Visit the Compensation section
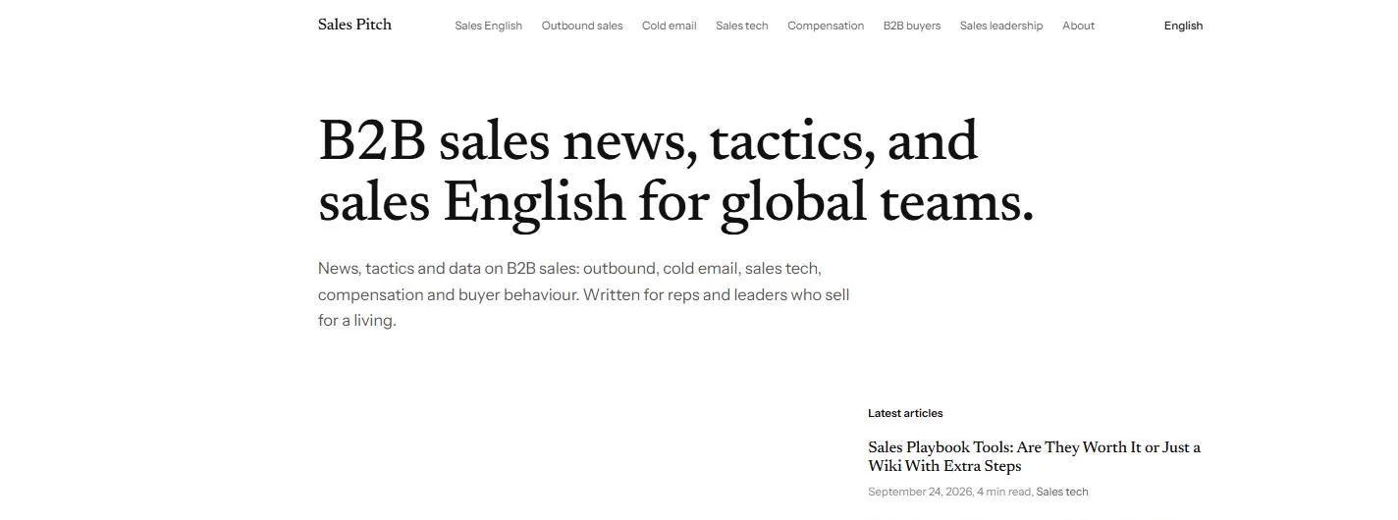Image resolution: width=1398 pixels, height=520 pixels. tap(826, 26)
